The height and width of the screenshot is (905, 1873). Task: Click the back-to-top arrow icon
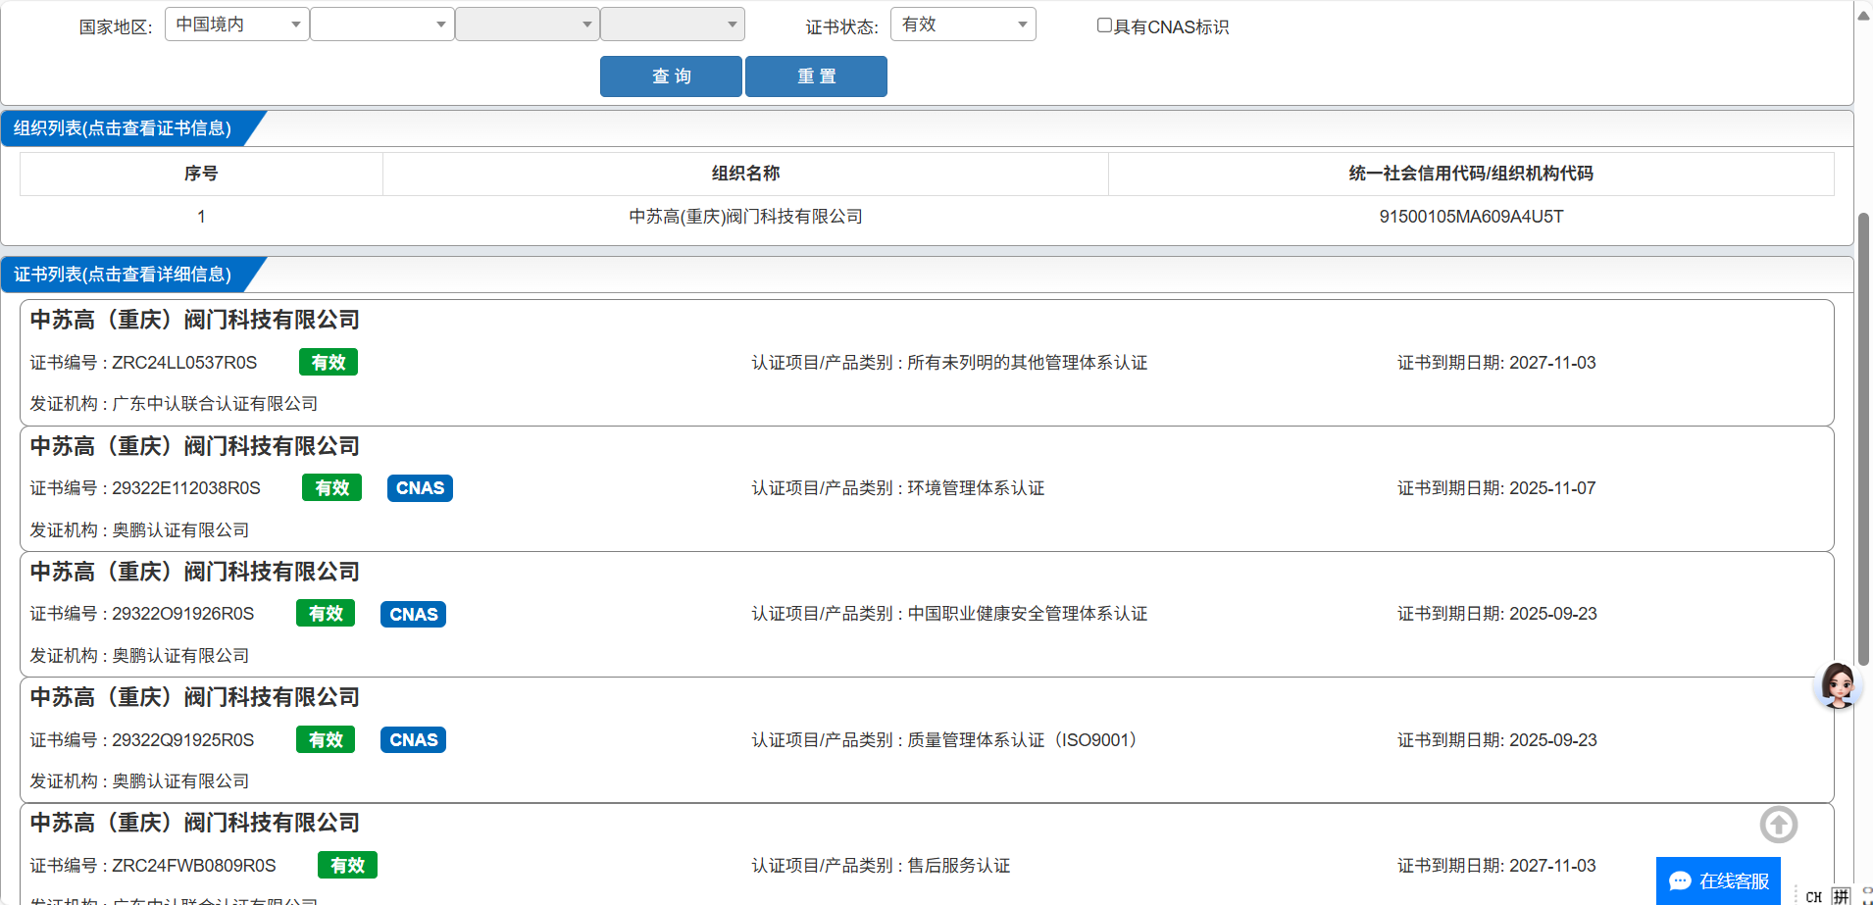[1778, 825]
